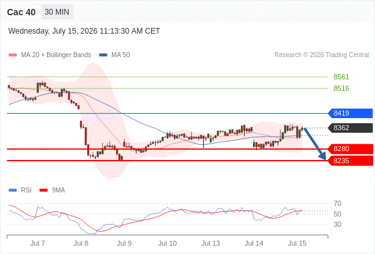Open the Research Trading Central copyright link
375x254 pixels.
322,55
